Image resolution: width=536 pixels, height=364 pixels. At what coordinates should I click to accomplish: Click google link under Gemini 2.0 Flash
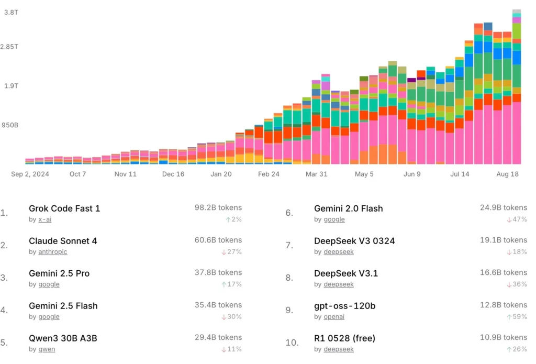pos(334,219)
